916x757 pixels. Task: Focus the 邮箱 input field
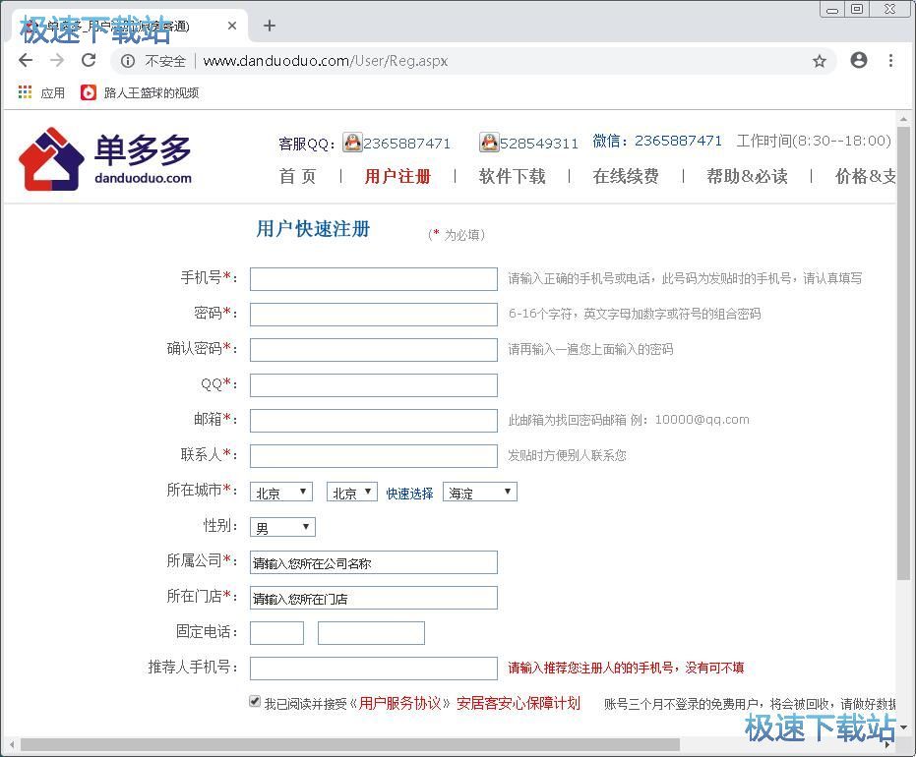click(374, 421)
